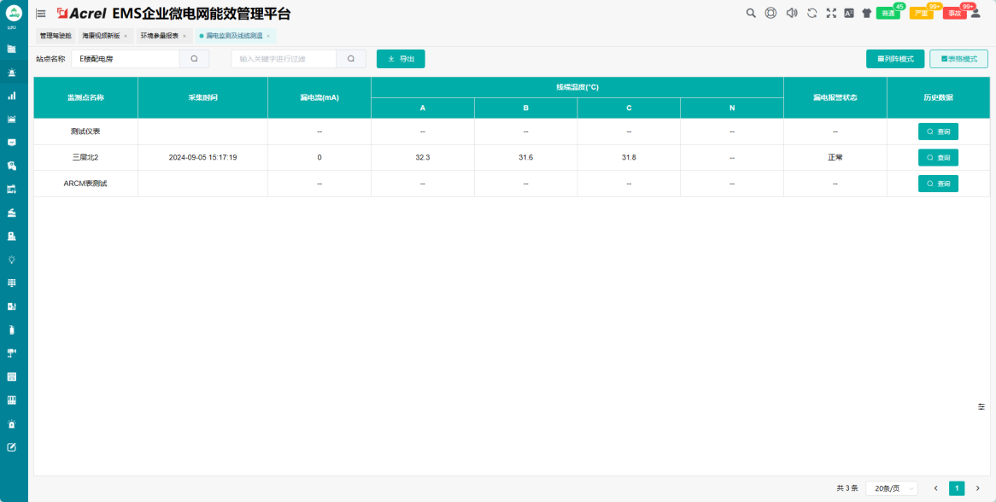
Task: Switch to 列阵模式 view
Action: click(x=895, y=59)
